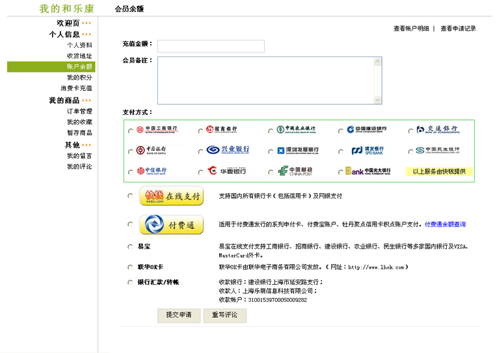
Task: Select the radio button beside 交通银行
Action: (410, 131)
